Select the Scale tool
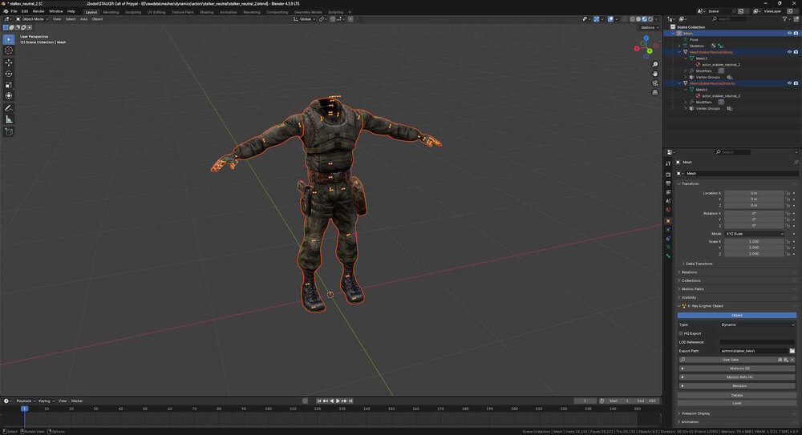The image size is (802, 435). (9, 85)
